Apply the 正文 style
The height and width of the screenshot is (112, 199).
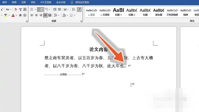(x=91, y=12)
